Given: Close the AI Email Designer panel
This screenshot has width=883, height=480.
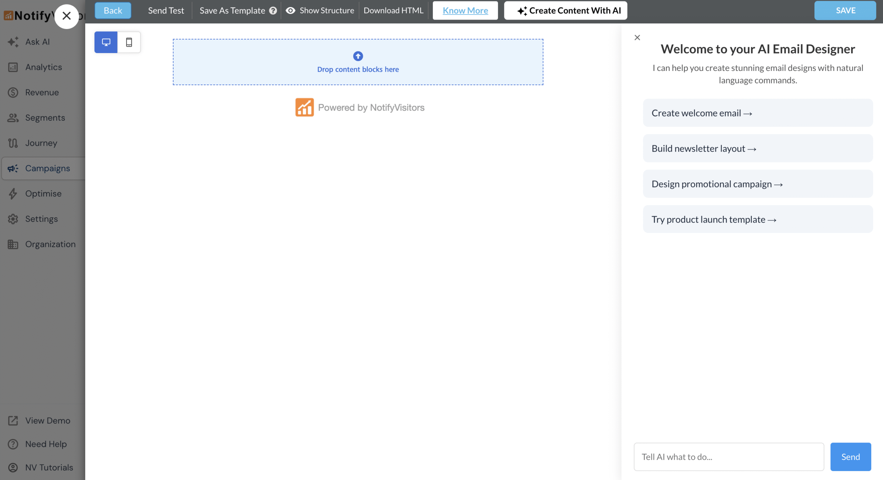Looking at the screenshot, I should click(x=637, y=37).
